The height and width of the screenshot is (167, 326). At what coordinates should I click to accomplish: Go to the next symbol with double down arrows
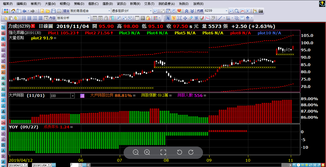click(192, 11)
